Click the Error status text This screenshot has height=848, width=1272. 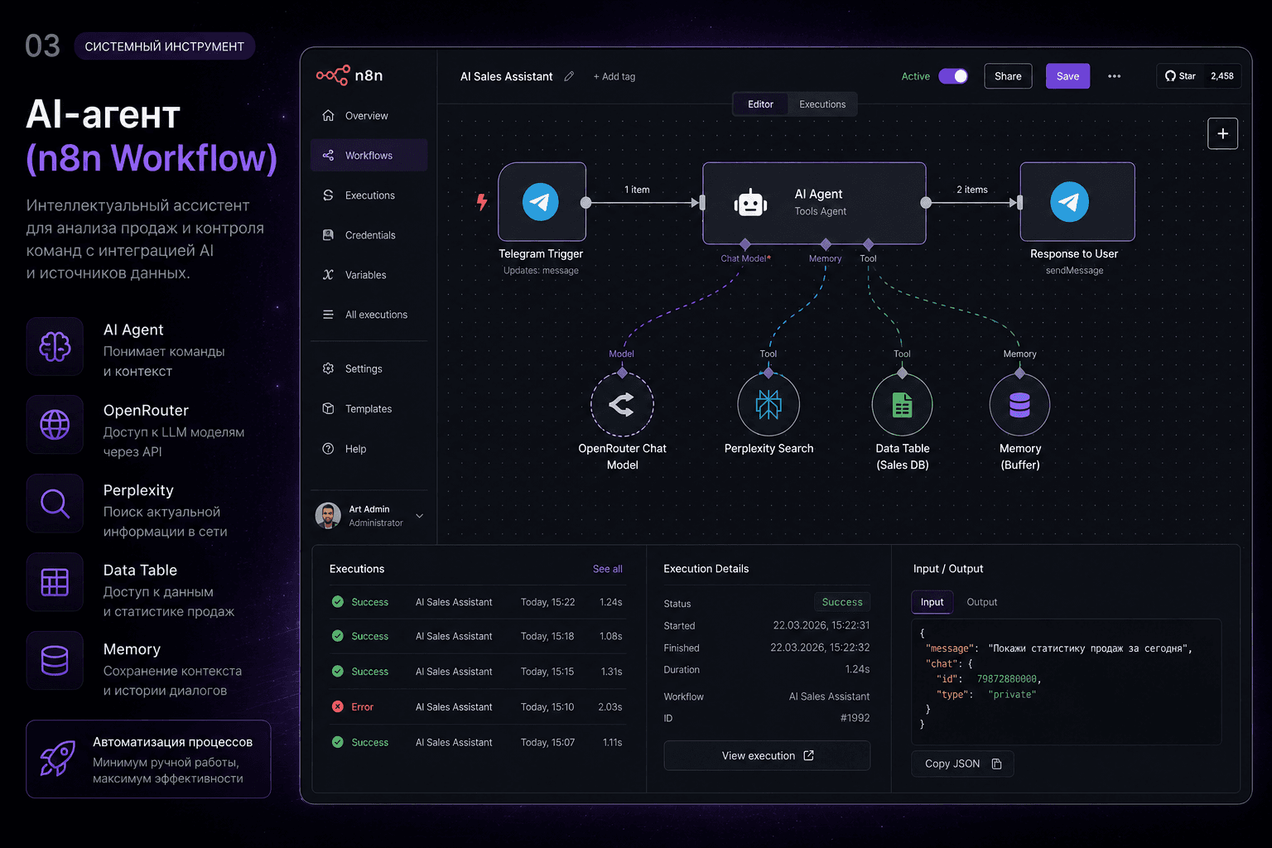[362, 707]
